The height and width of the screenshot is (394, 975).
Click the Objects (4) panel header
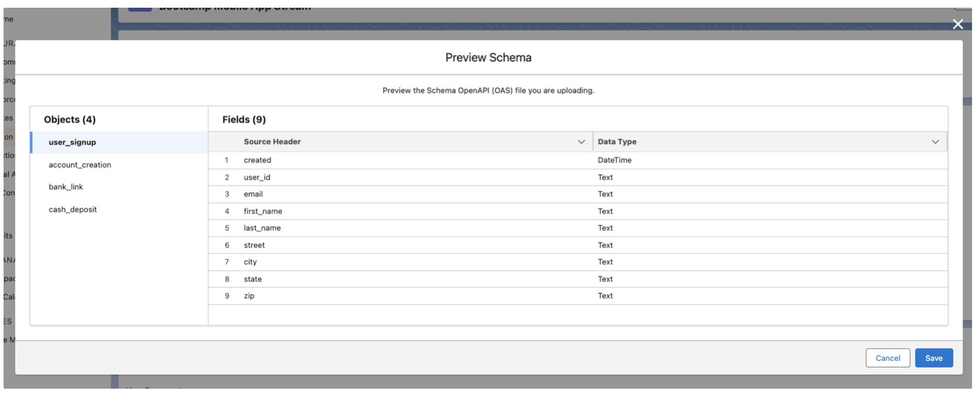pos(70,119)
